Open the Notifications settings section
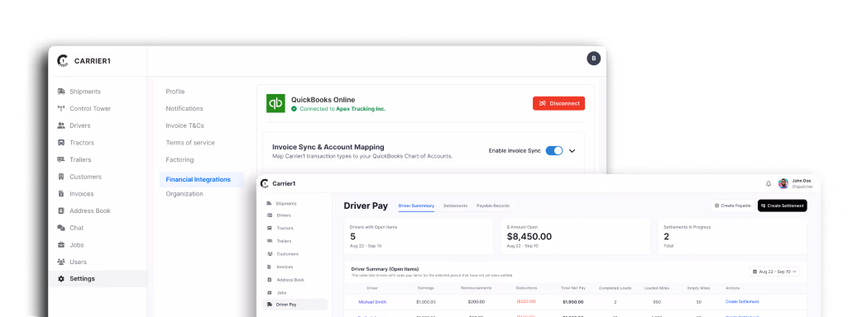The width and height of the screenshot is (867, 317). click(184, 109)
